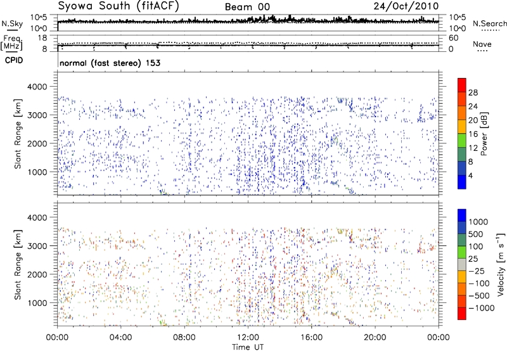Click the '28' tick on Power colorbar
This screenshot has width=507, height=351.
click(473, 93)
